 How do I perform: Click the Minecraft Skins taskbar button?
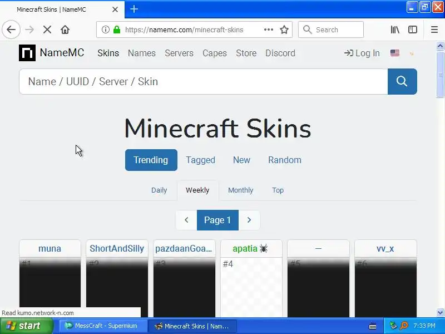192,326
